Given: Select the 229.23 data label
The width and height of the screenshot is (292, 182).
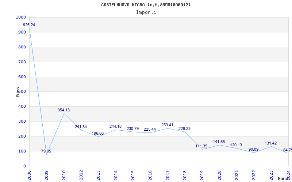Looking at the screenshot, I should click(184, 129).
